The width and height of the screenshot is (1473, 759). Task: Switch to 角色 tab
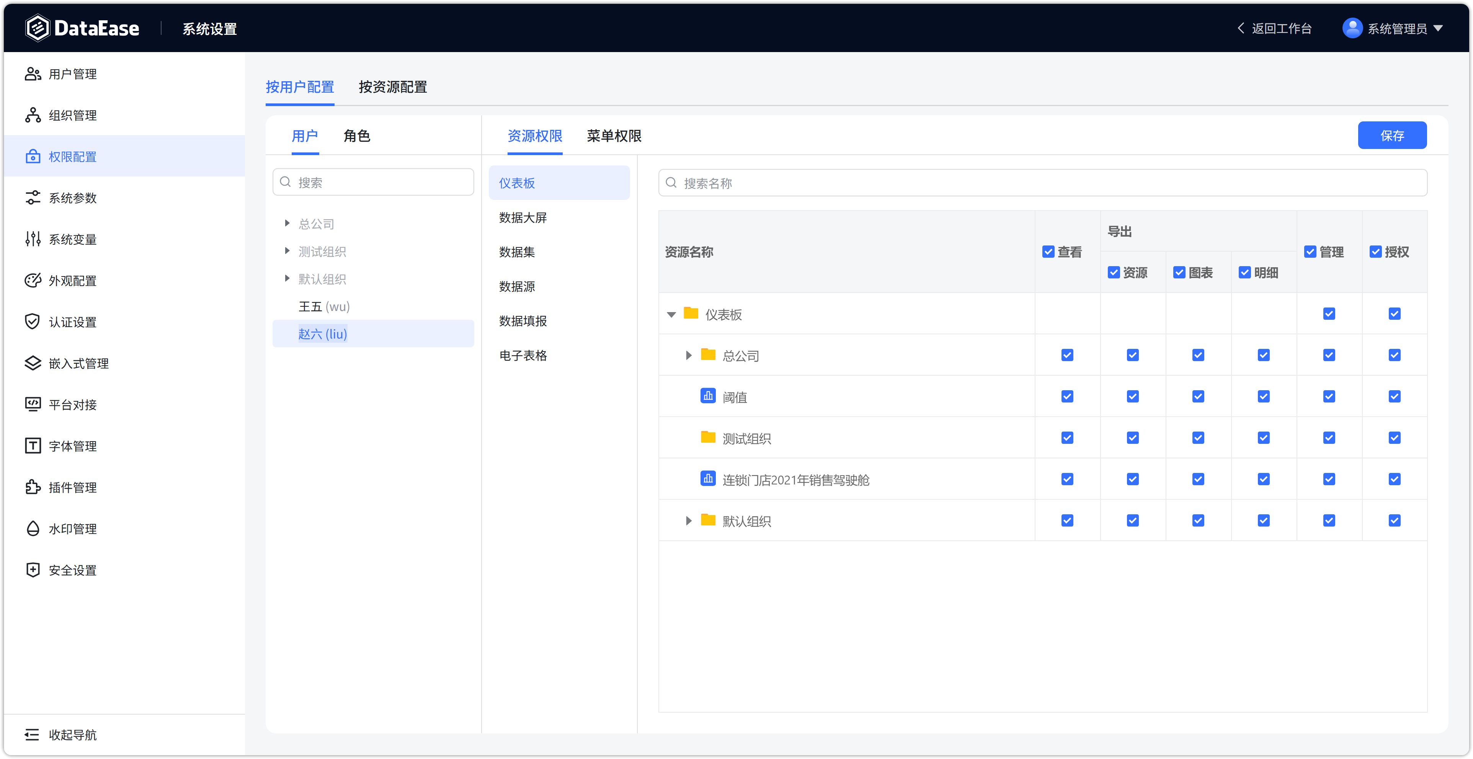[357, 136]
